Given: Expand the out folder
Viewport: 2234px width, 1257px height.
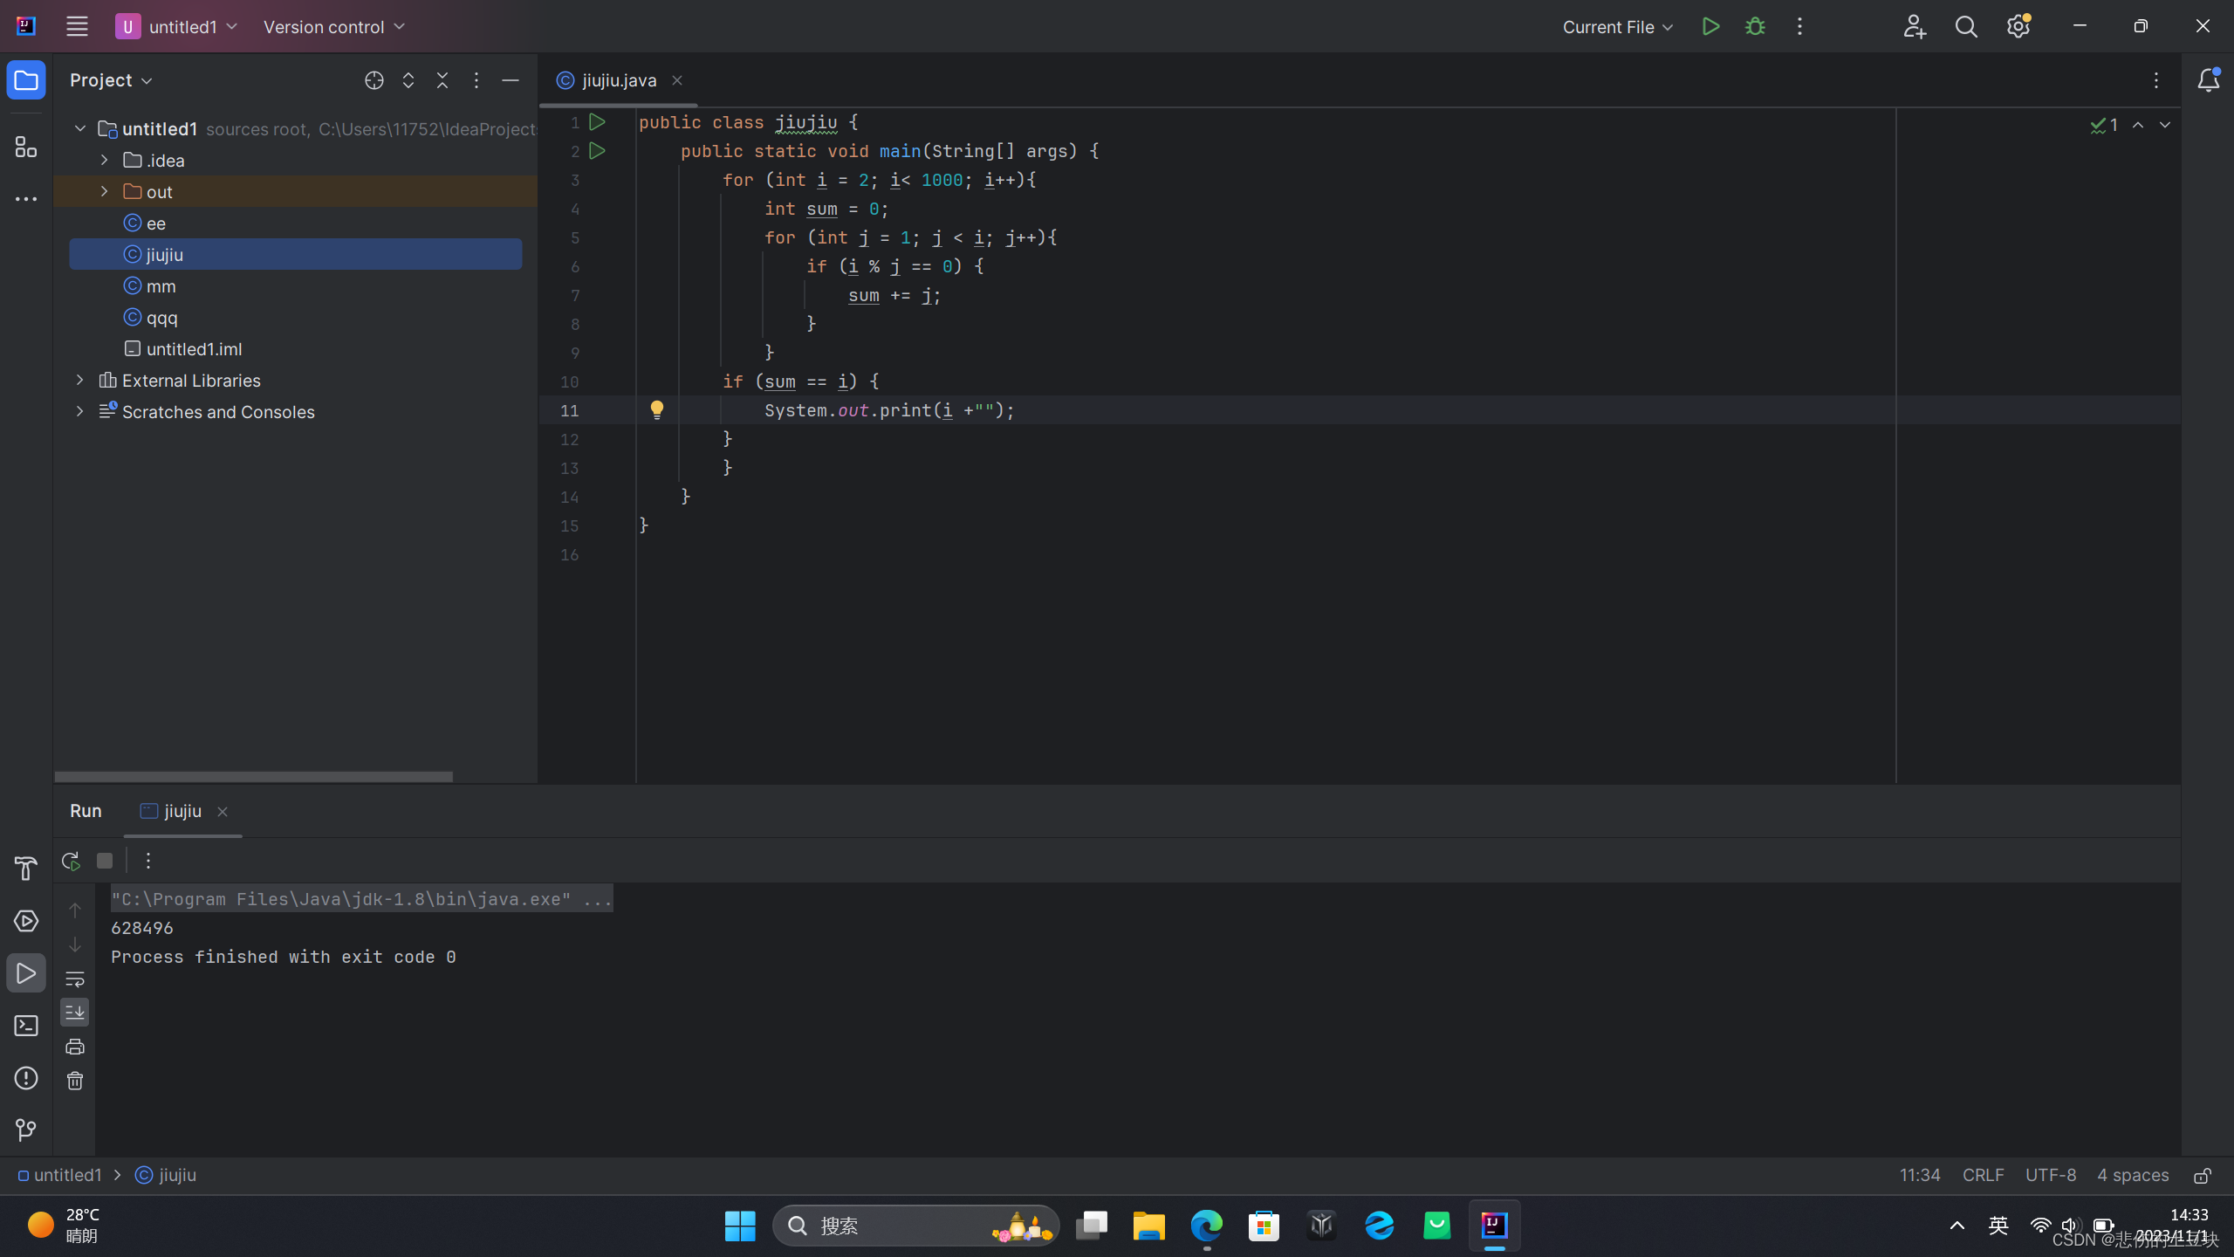Looking at the screenshot, I should [x=105, y=191].
